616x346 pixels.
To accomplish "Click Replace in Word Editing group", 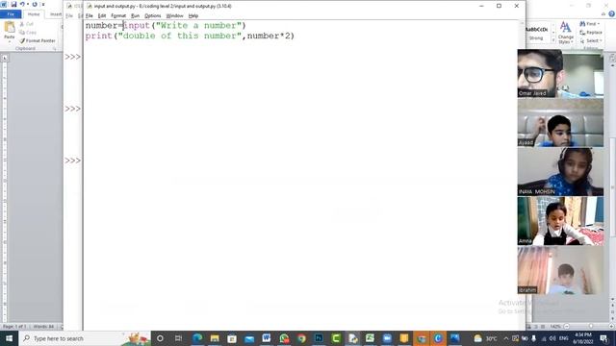I will pos(591,33).
